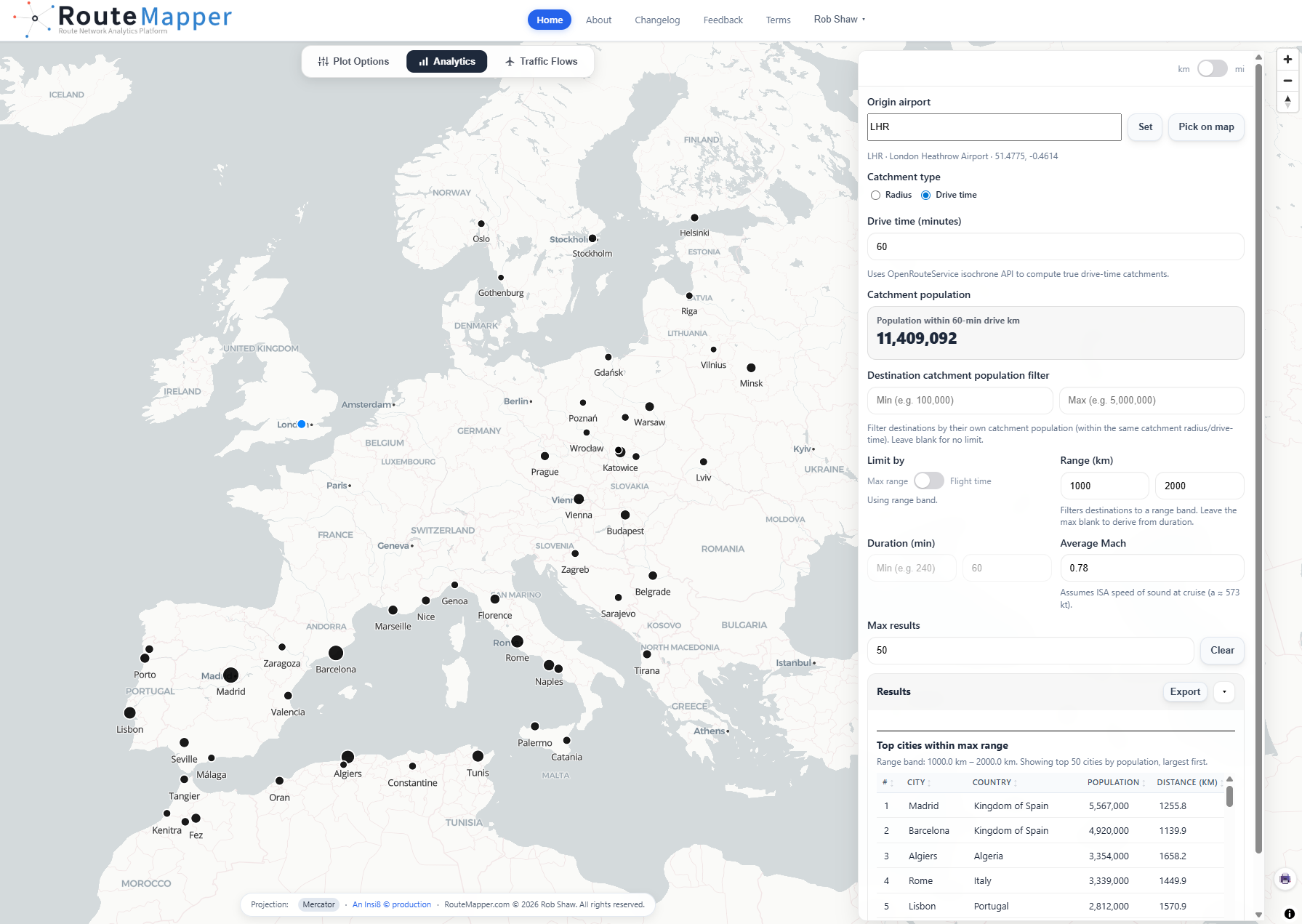Sort results by the # column
The image size is (1302, 924).
tap(886, 782)
